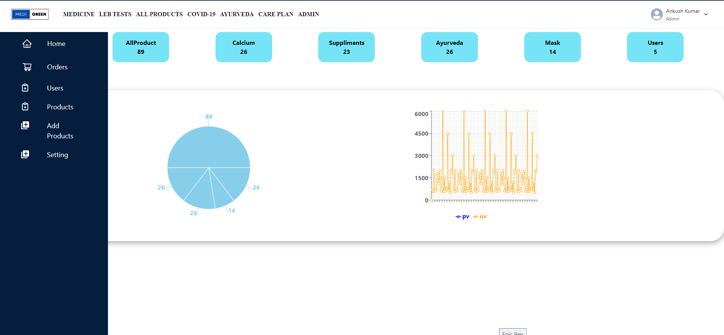Click the plus icon beside Add Products
The image size is (724, 335).
25,125
